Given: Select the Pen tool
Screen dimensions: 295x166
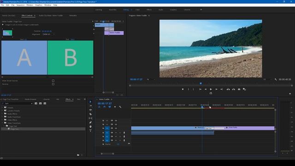Looking at the screenshot, I should pos(90,122).
